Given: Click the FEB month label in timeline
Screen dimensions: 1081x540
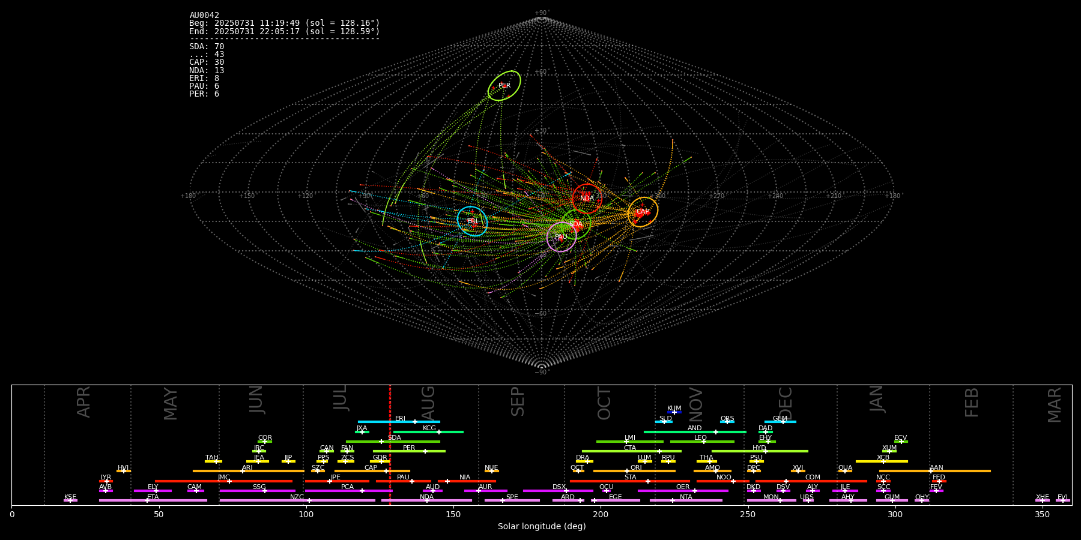Looking at the screenshot, I should (x=972, y=401).
